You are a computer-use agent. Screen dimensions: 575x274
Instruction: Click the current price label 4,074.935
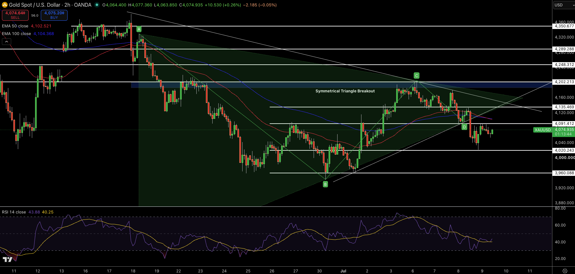564,130
